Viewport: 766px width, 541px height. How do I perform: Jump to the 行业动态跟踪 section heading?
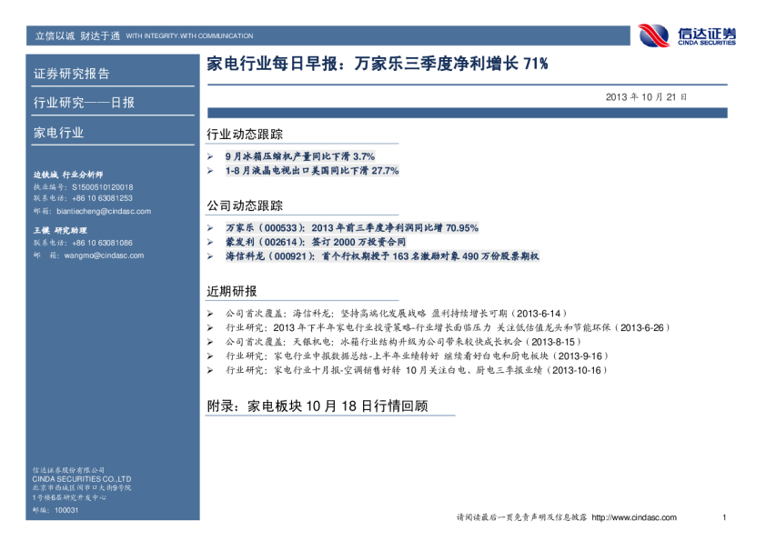[x=245, y=135]
